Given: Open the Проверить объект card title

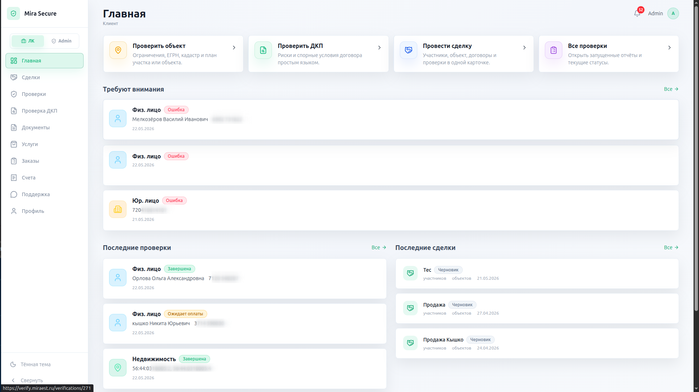Looking at the screenshot, I should pyautogui.click(x=159, y=46).
